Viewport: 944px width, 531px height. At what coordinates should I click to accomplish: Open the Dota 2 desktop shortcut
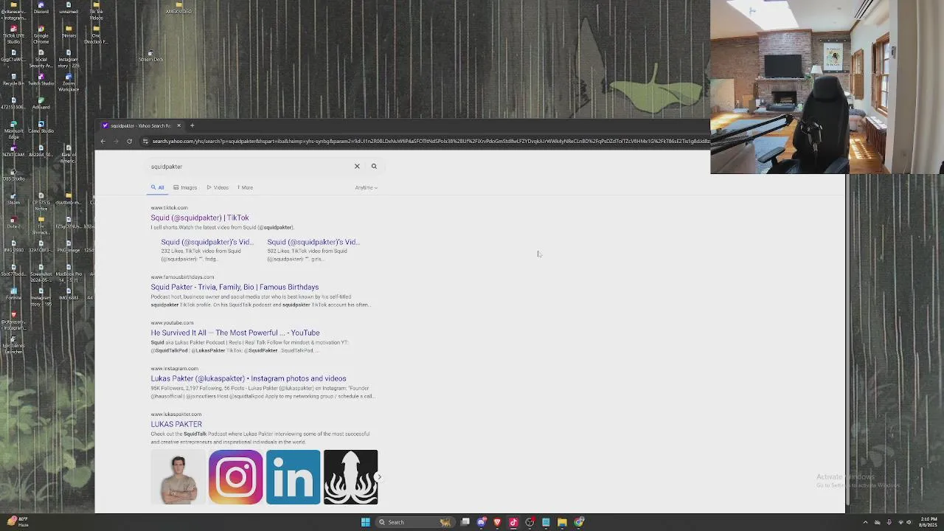coord(13,222)
